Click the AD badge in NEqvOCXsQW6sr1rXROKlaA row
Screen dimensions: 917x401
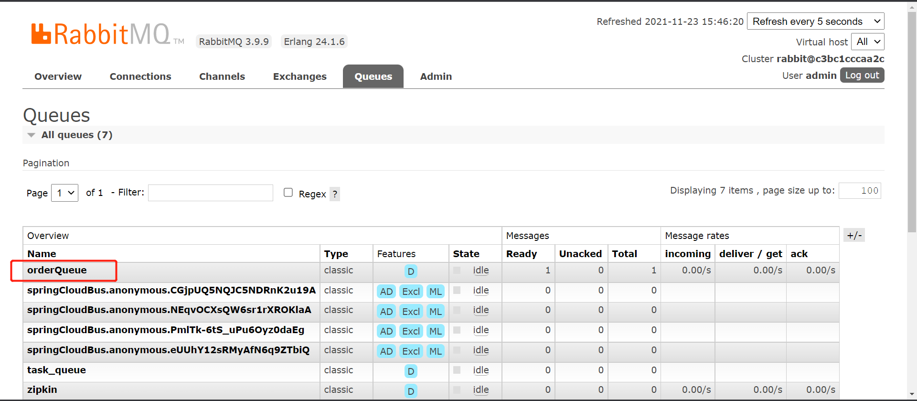[386, 312]
